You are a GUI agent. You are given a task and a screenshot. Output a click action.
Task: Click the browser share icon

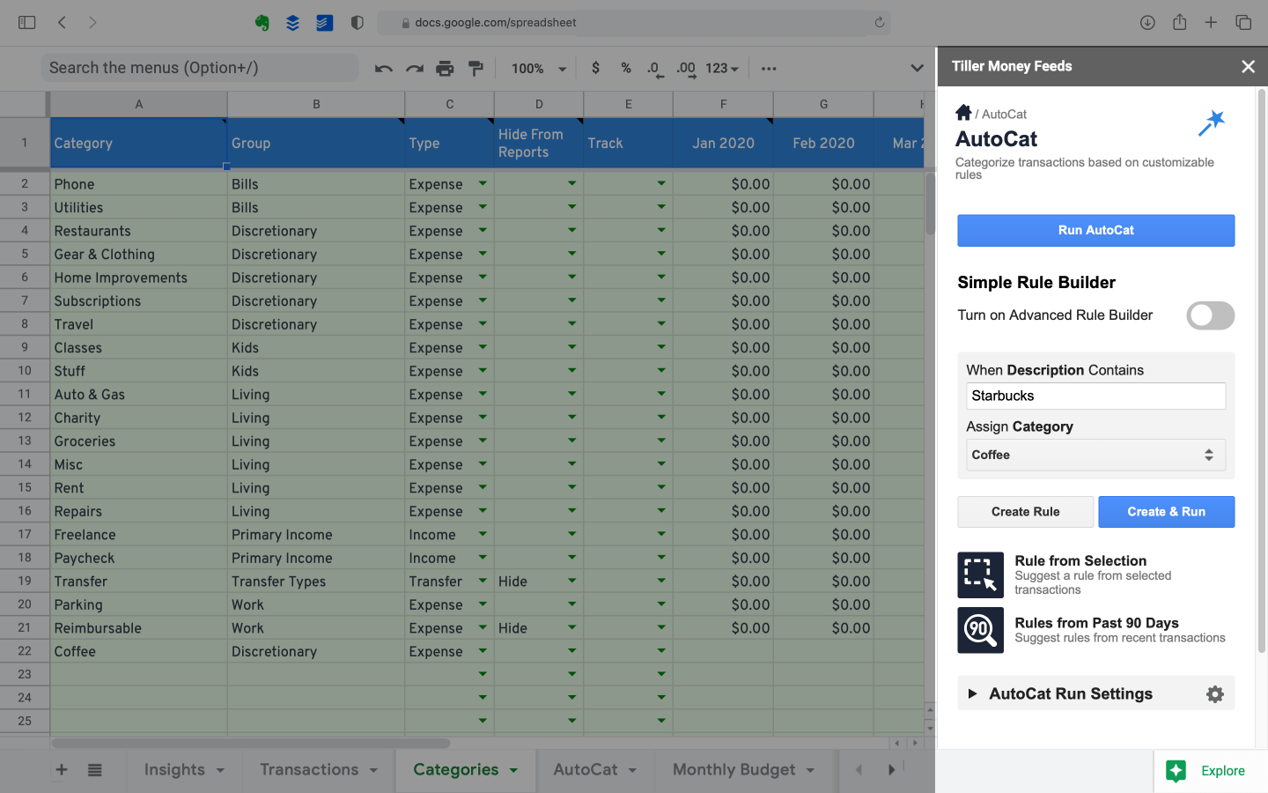pyautogui.click(x=1179, y=22)
